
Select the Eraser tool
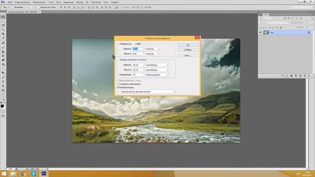coord(3,60)
